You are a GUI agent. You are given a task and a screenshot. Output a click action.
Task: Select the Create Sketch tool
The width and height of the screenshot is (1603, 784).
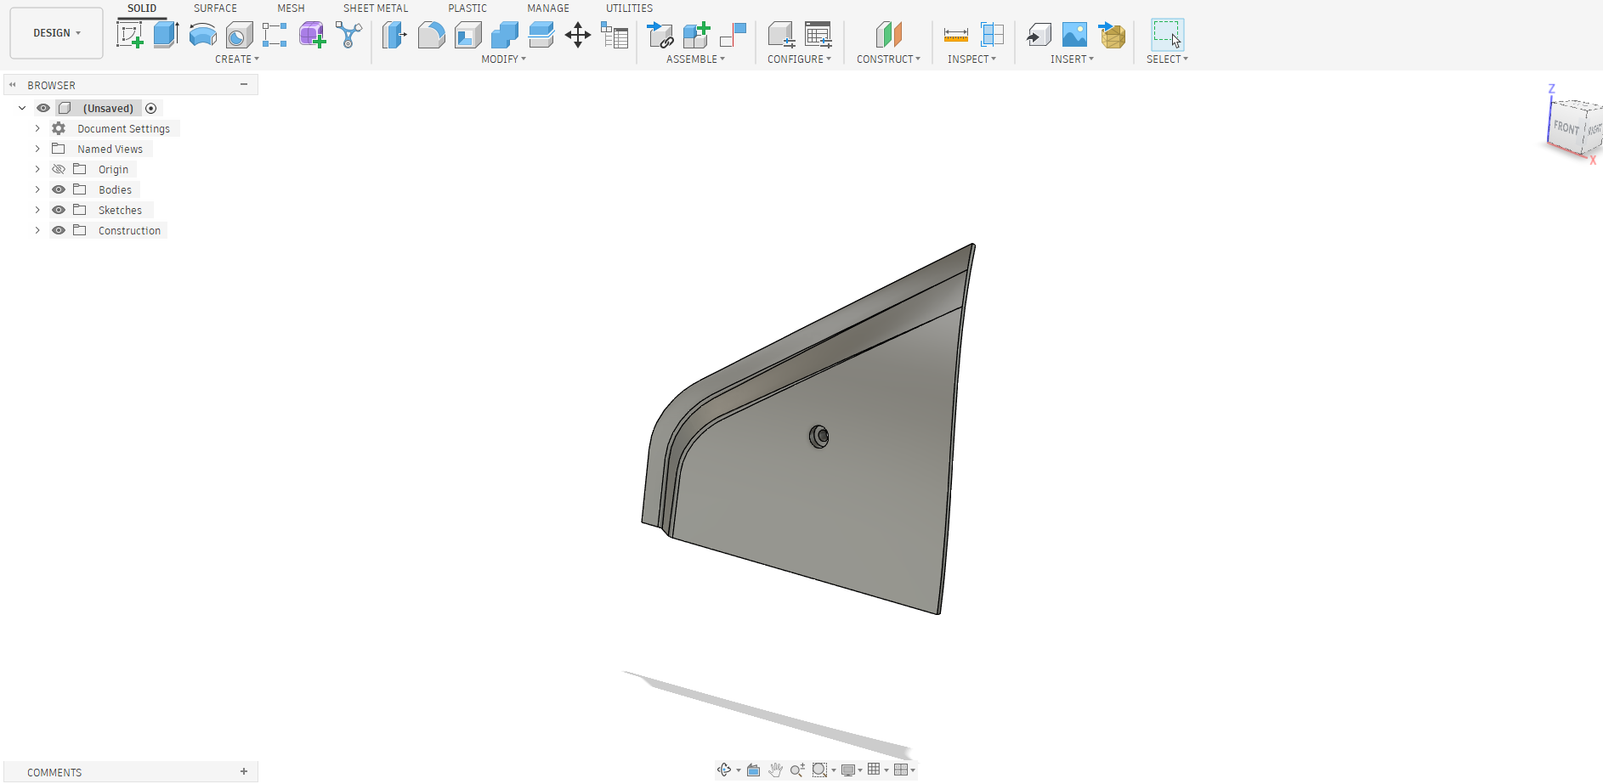[129, 35]
